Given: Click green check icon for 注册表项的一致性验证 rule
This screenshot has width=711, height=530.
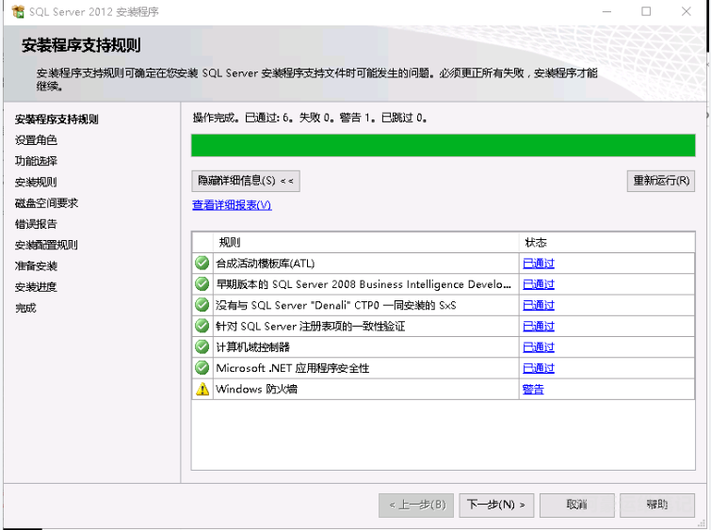Looking at the screenshot, I should pos(202,326).
